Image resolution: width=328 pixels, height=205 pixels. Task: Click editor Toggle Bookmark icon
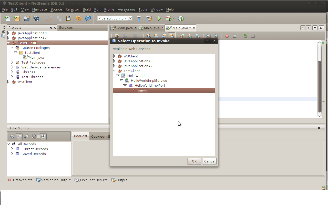click(198, 36)
